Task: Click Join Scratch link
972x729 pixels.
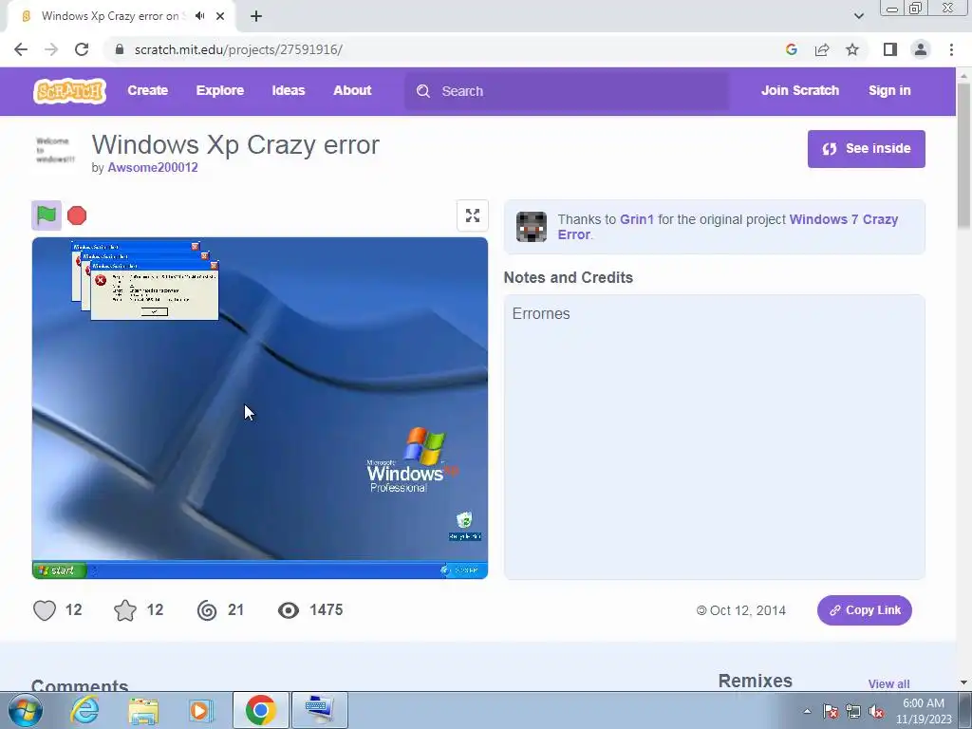Action: 799,90
